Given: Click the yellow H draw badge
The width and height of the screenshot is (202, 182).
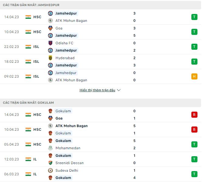Looking at the screenshot, I should tap(194, 76).
